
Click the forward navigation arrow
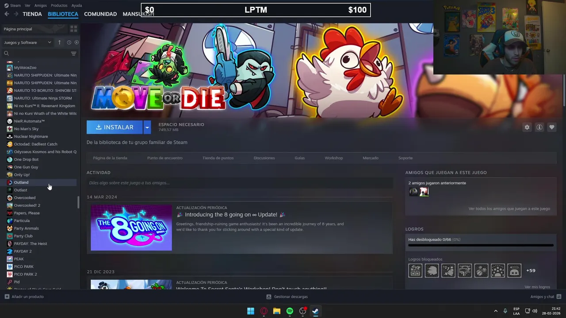pos(16,14)
